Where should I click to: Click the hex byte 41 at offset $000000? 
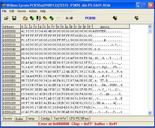point(23,31)
